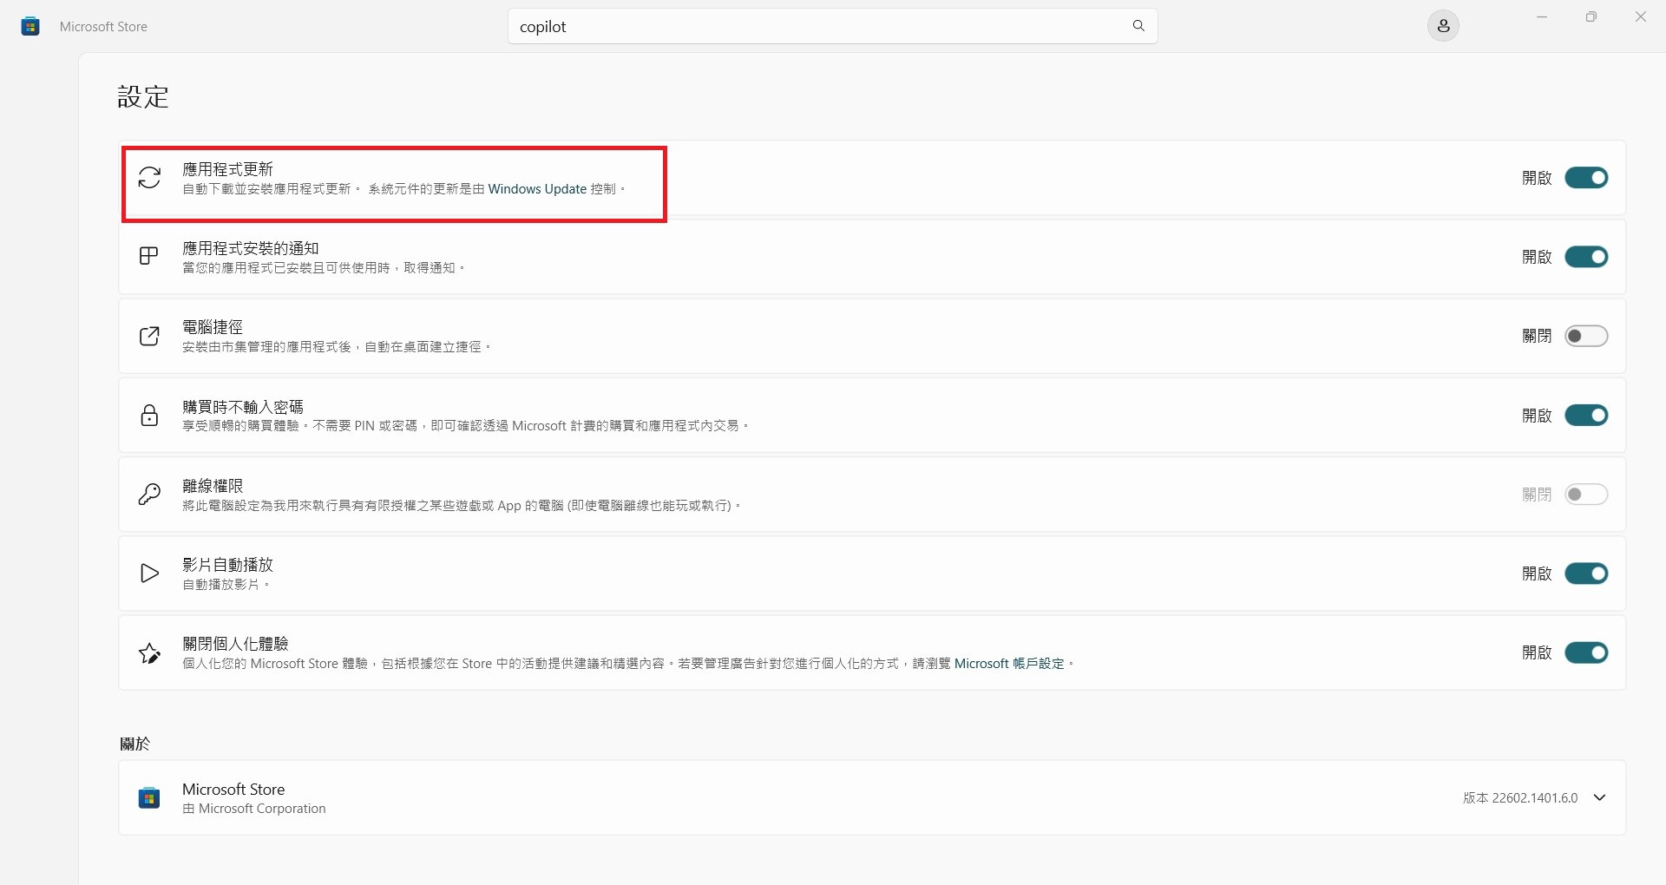Turn off the 影片自動播放 toggle
1666x885 pixels.
(1586, 574)
